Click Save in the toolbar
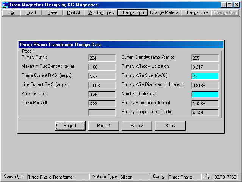This screenshot has height=182, width=242. tap(52, 12)
